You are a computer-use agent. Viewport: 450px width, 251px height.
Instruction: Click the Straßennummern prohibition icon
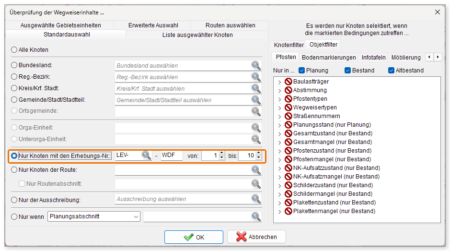coord(288,116)
